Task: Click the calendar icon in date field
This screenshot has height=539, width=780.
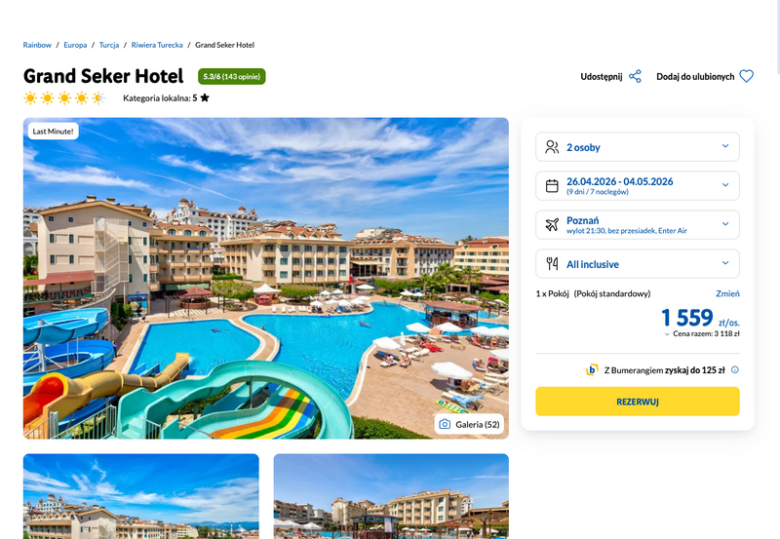Action: [x=552, y=185]
